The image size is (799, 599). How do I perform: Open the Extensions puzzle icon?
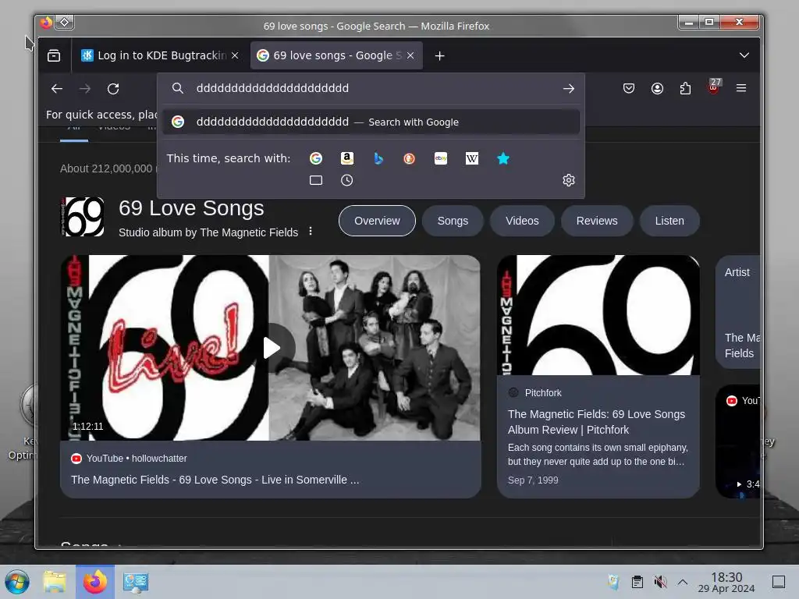point(685,88)
